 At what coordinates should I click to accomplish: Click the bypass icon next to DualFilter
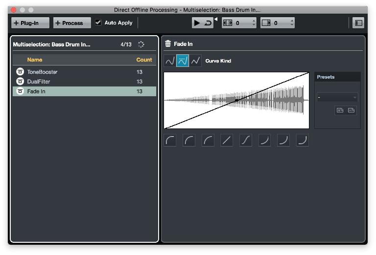(x=20, y=81)
